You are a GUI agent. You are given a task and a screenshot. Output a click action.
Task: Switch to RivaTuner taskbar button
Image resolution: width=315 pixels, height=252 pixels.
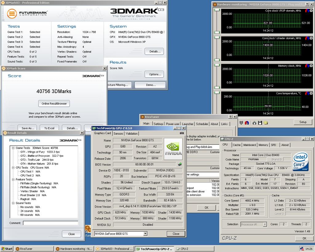pos(34,249)
